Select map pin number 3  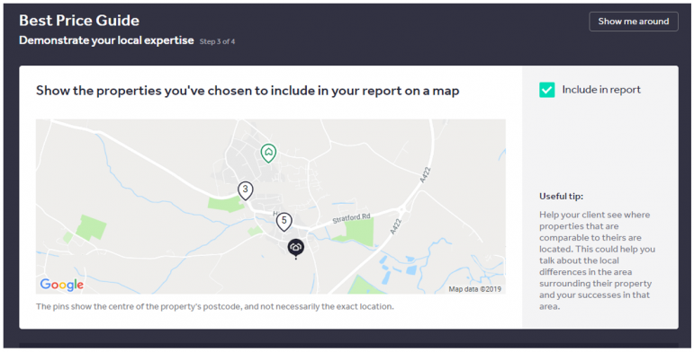(246, 190)
